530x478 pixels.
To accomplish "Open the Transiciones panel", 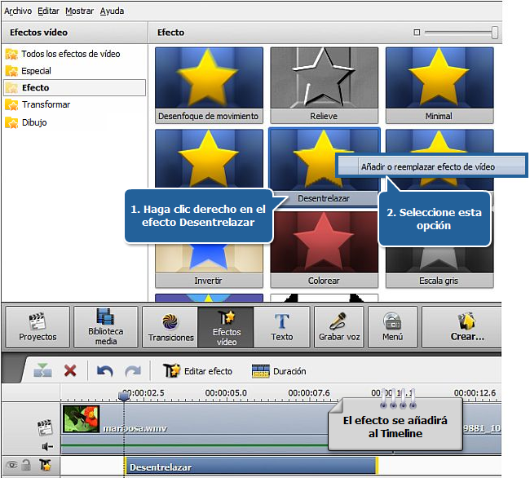I will click(170, 326).
